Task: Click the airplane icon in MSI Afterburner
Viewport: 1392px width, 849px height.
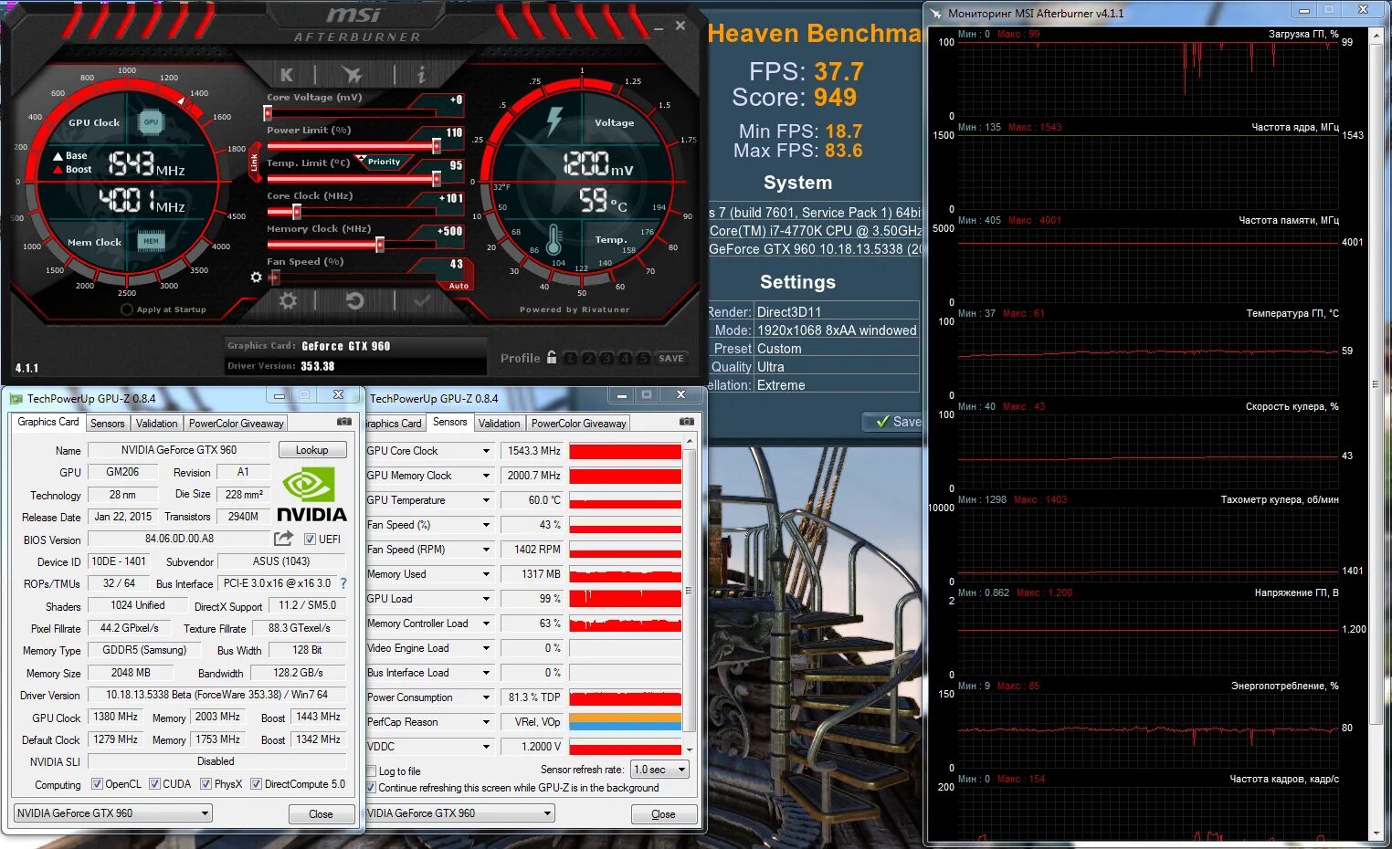Action: (x=352, y=75)
